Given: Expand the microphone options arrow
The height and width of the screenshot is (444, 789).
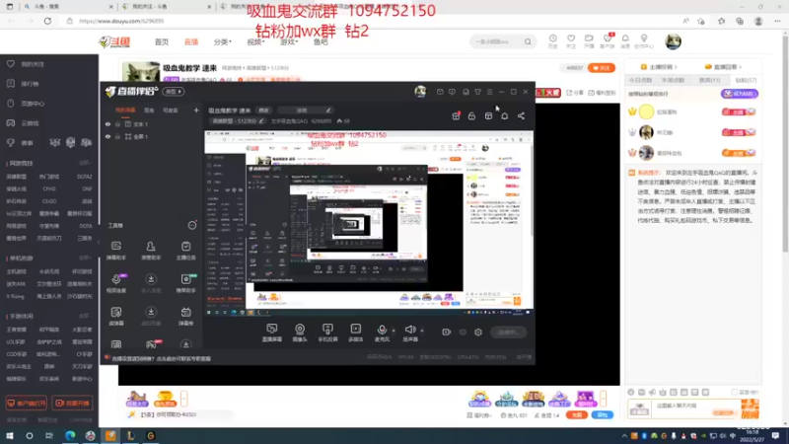Looking at the screenshot, I should (x=394, y=331).
